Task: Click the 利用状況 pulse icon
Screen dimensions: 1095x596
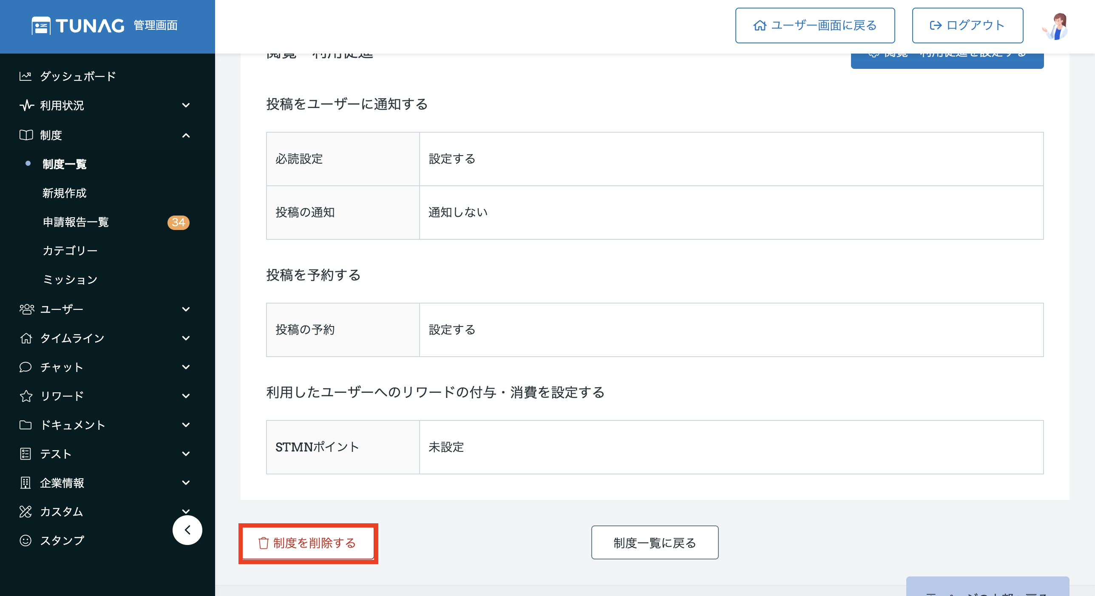Action: click(26, 105)
